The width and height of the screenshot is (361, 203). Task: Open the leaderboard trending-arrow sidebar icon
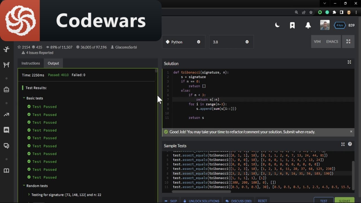point(6,114)
